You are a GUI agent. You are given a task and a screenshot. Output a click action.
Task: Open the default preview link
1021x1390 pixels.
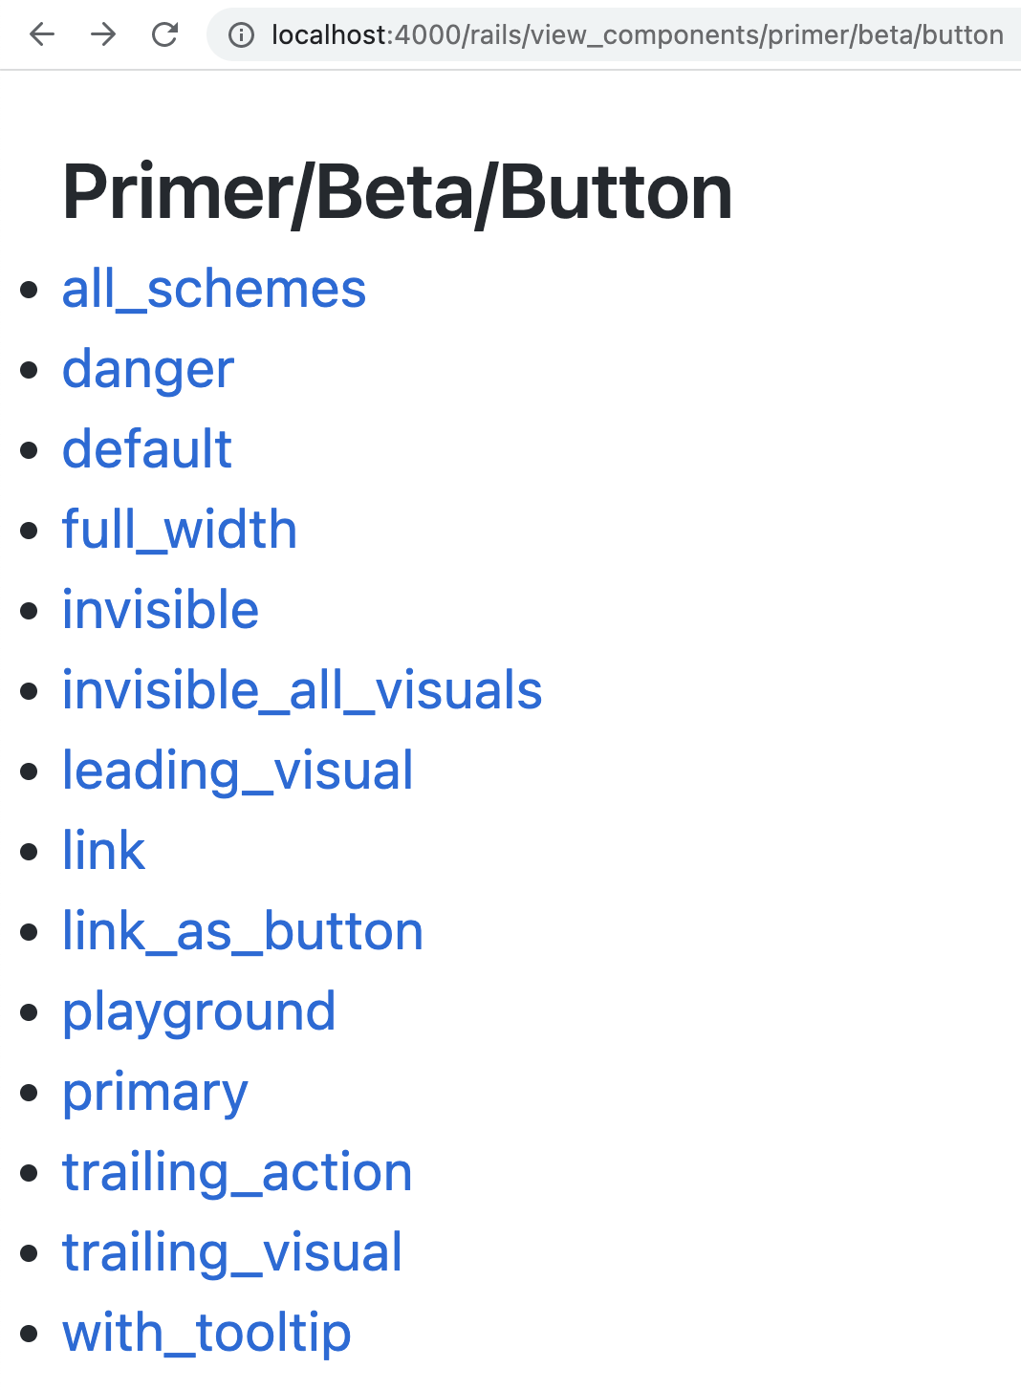(147, 449)
